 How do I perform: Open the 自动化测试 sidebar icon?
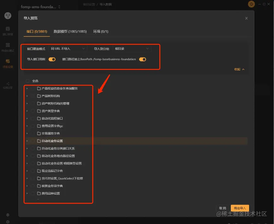tap(8, 48)
